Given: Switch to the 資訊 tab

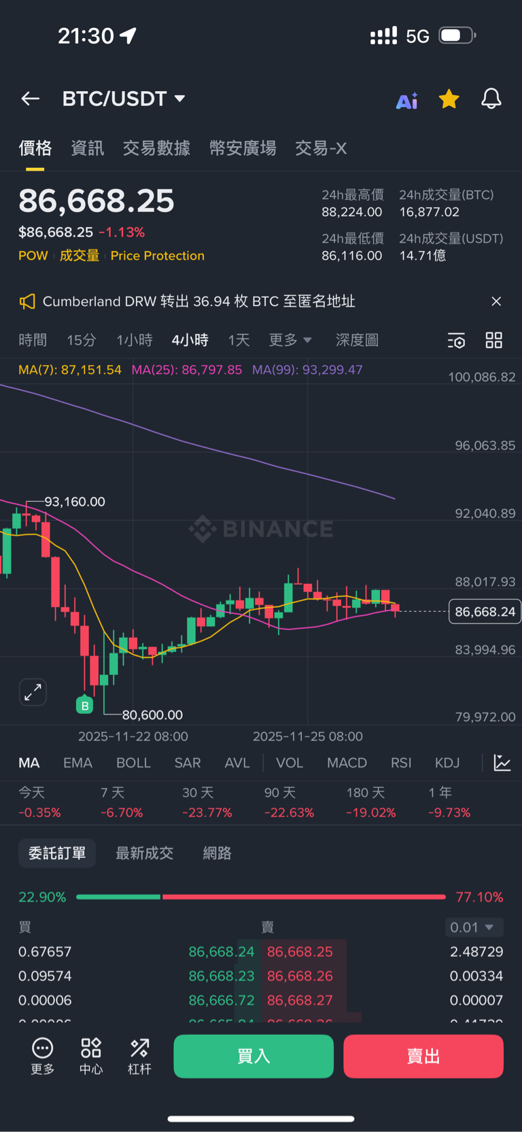Looking at the screenshot, I should point(88,148).
